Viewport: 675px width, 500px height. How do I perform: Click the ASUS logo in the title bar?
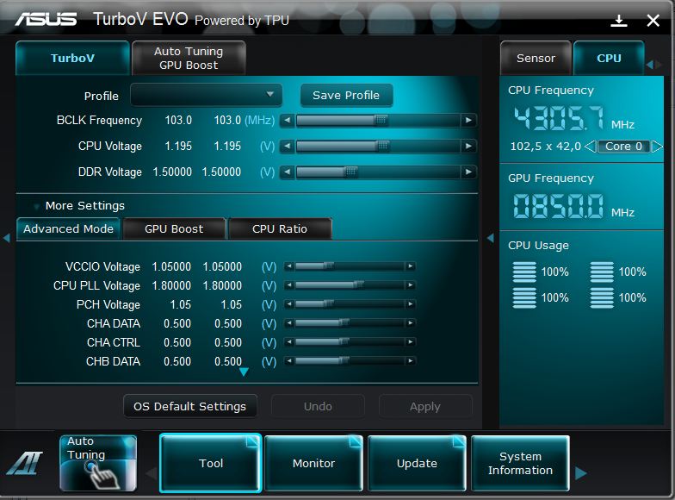pos(46,19)
